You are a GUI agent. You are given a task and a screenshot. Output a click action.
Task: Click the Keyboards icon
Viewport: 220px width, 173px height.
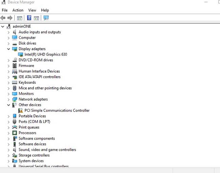click(x=15, y=82)
